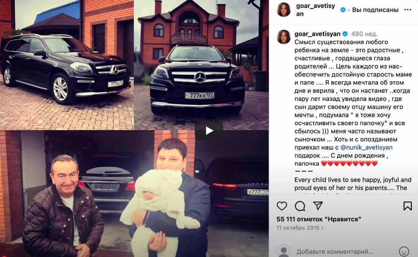Like the post with the heart icon
This screenshot has width=418, height=257.
click(282, 206)
